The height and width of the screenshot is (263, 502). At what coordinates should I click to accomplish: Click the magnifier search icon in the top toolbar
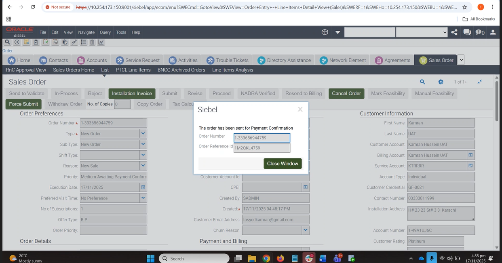(x=7, y=42)
